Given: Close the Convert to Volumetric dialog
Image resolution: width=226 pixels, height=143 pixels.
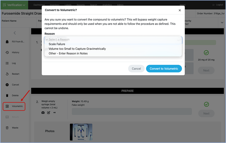Looking at the screenshot, I should (179, 10).
